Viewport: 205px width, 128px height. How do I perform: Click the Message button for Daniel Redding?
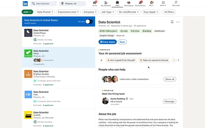point(169,101)
